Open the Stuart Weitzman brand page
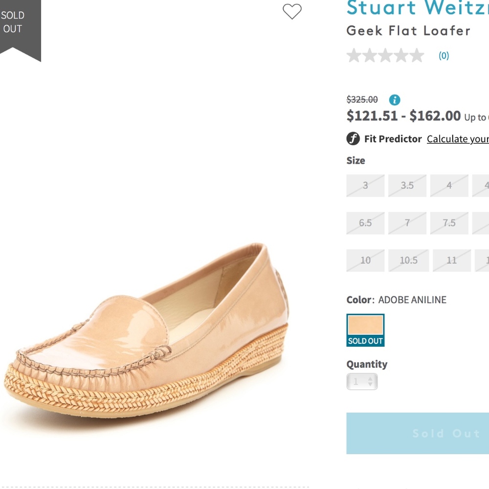Image resolution: width=489 pixels, height=489 pixels. 416,8
